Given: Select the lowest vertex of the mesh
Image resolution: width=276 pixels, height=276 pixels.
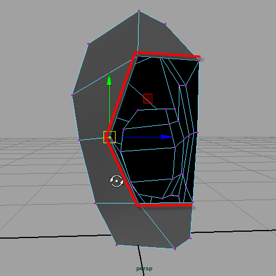Looking at the screenshot, I should [175, 249].
